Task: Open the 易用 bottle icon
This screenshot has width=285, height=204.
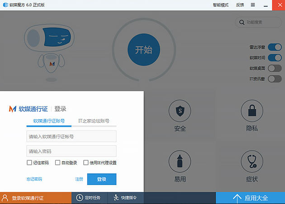Action: tap(180, 161)
